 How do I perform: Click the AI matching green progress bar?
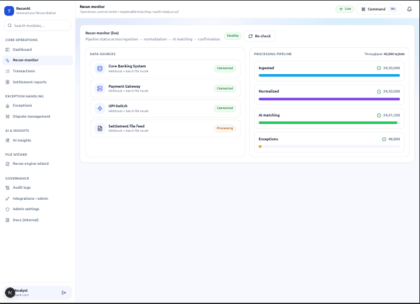point(328,123)
